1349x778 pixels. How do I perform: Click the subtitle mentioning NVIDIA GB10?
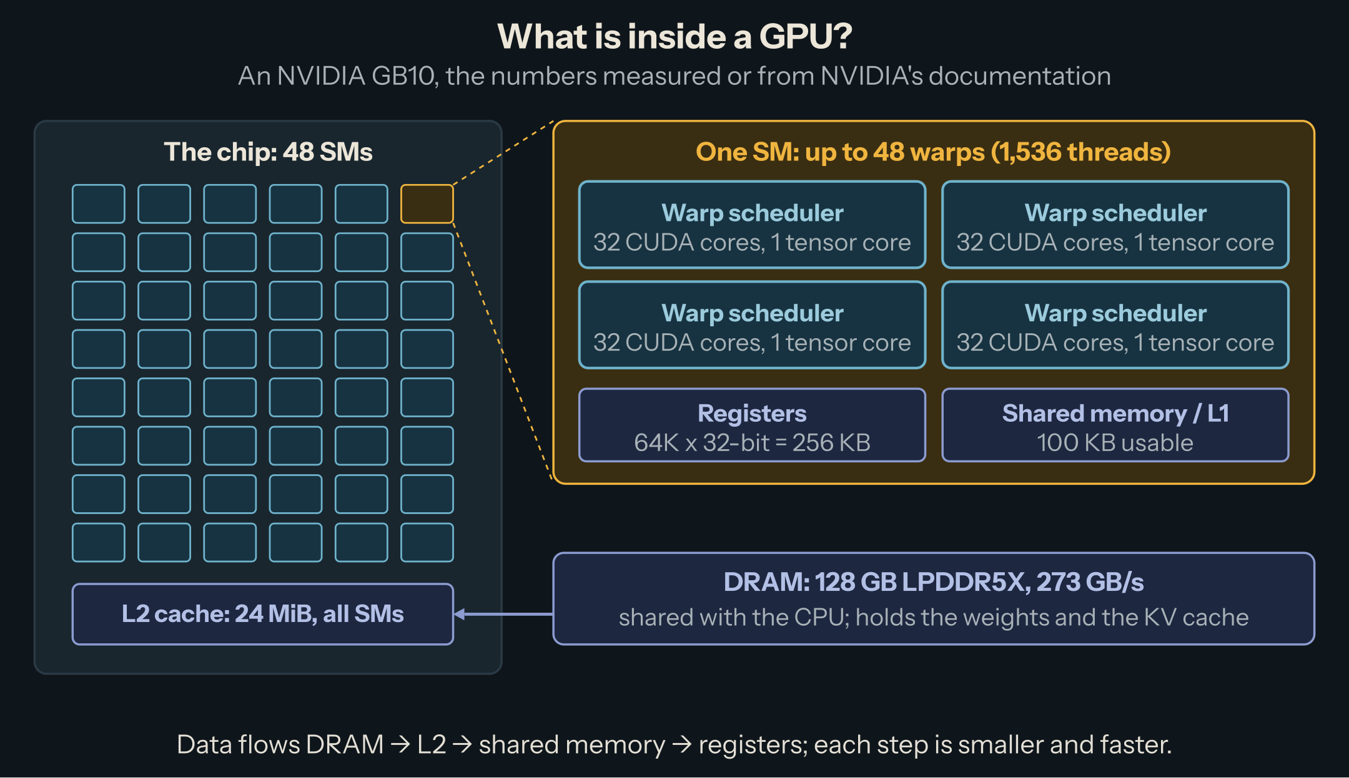[x=674, y=76]
